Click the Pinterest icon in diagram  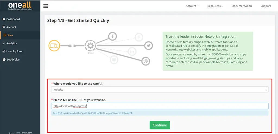(x=139, y=37)
